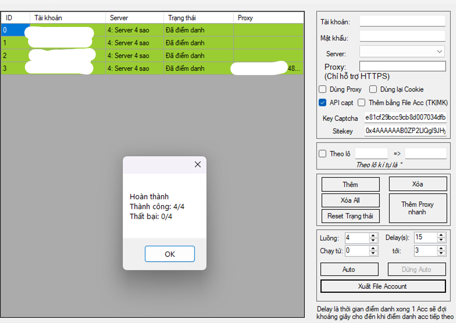Toggle the Dùng lại Cookie checkbox
456x323 pixels.
click(373, 89)
